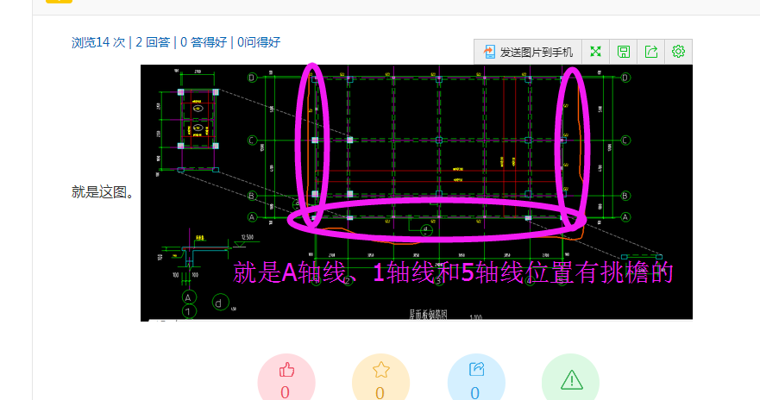Like the post with the thumbs-up icon
The height and width of the screenshot is (400, 760).
point(286,371)
